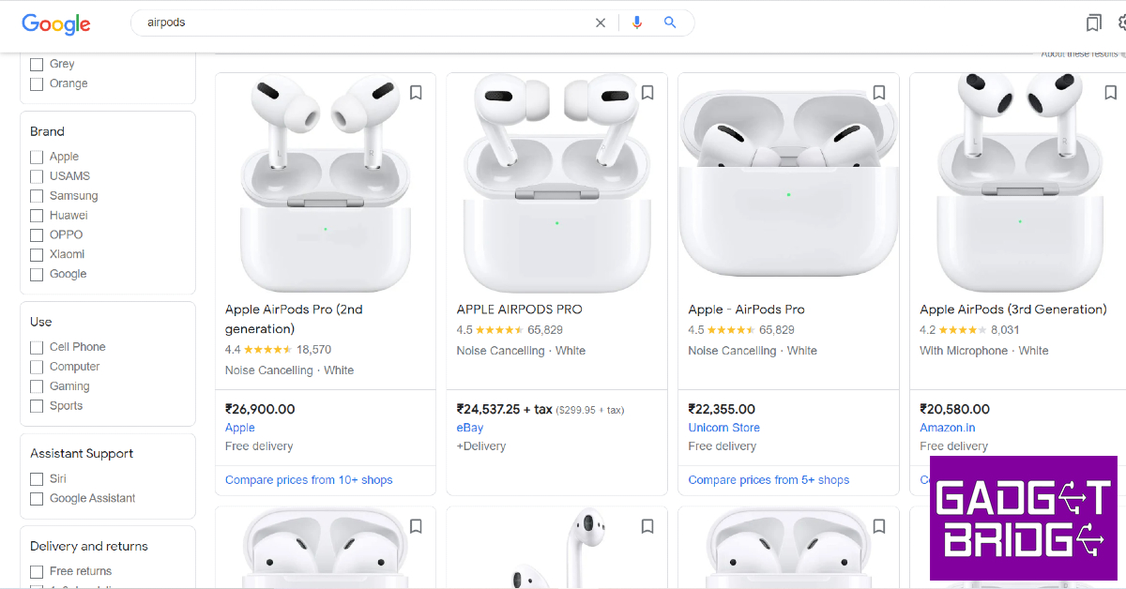Open the Apple AirPods Pro 2nd generation image

[325, 185]
